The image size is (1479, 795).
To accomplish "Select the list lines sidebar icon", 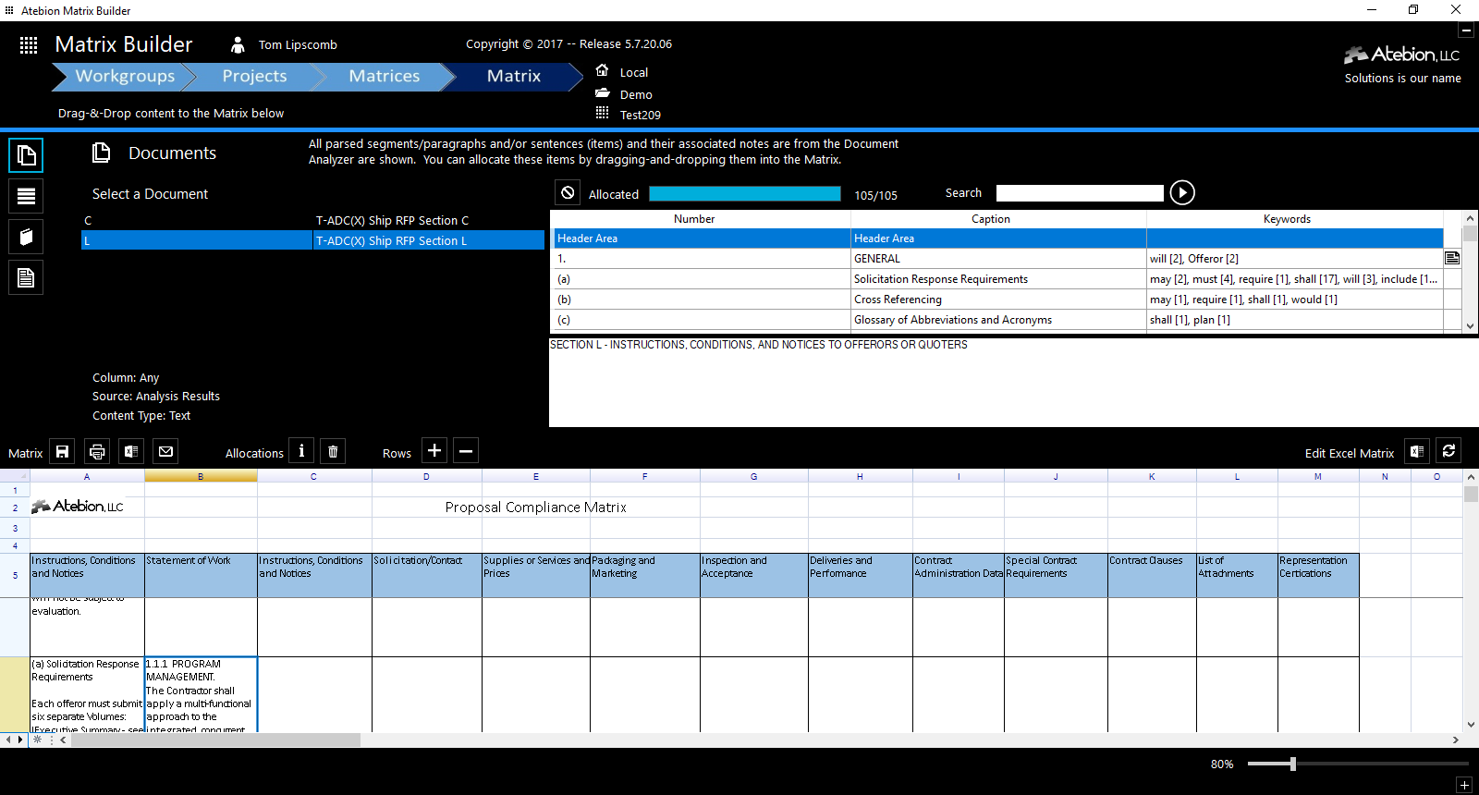I will [x=26, y=196].
